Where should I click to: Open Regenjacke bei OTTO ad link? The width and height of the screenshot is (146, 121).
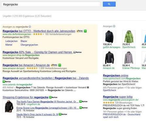(x=39, y=31)
